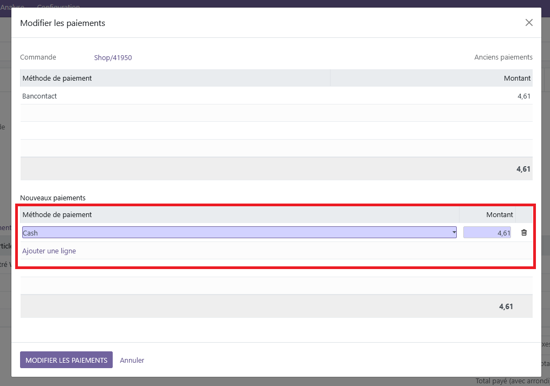The image size is (550, 386).
Task: Close the Modifier les paiements dialog
Action: click(x=529, y=23)
